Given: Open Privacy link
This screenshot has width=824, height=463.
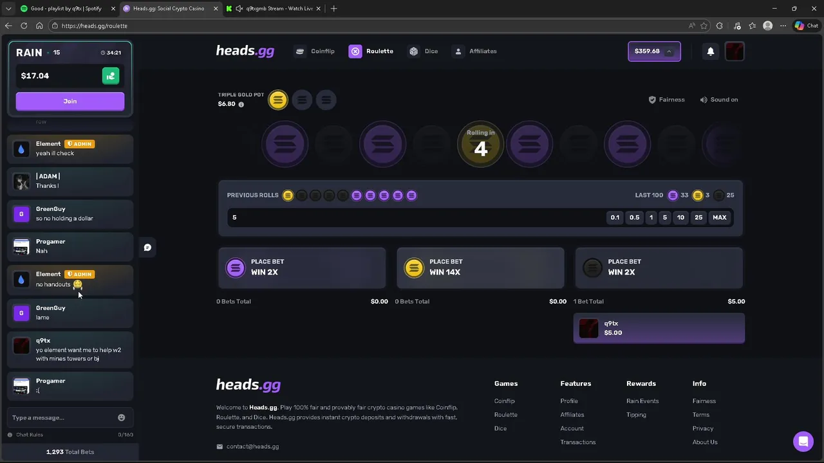Looking at the screenshot, I should point(703,428).
